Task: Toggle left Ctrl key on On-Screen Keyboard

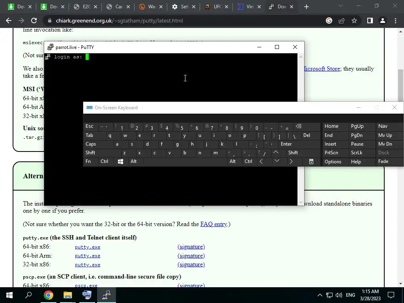Action: click(106, 161)
